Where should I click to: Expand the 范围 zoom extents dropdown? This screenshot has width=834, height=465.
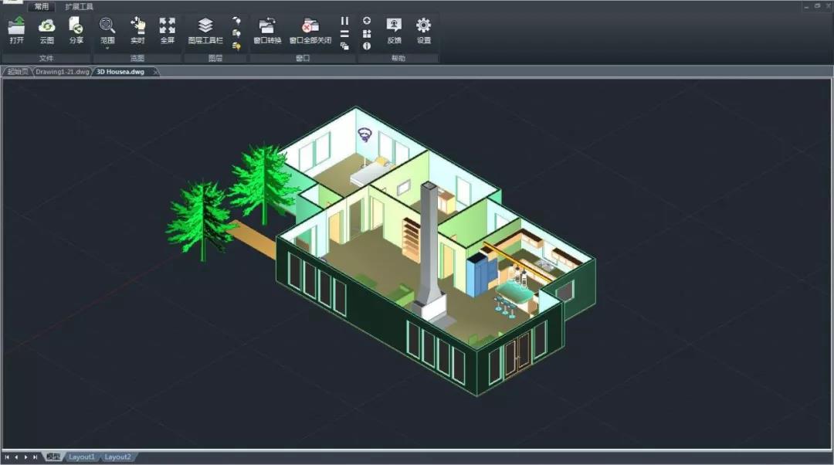click(107, 48)
